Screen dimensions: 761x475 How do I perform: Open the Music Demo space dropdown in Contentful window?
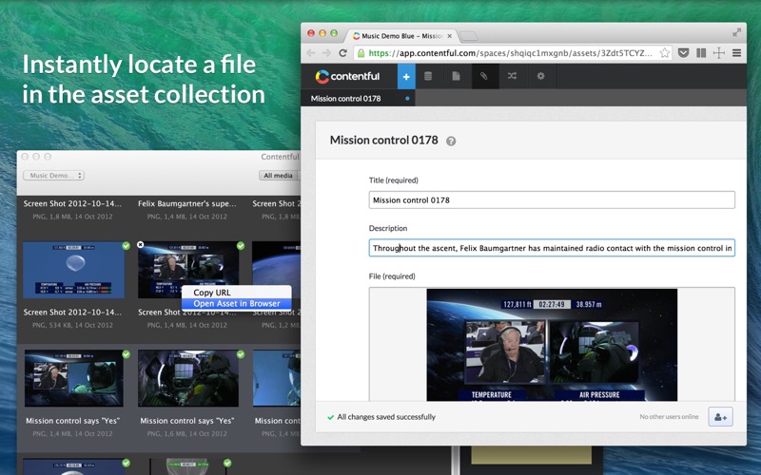[x=54, y=176]
